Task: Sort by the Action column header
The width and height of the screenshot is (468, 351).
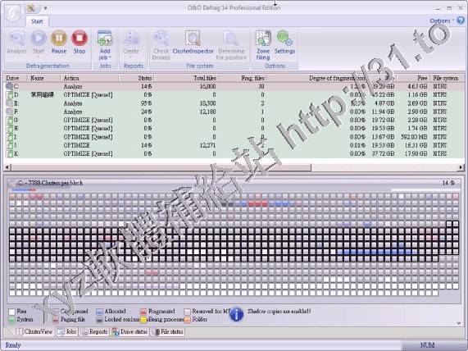Action: point(89,78)
